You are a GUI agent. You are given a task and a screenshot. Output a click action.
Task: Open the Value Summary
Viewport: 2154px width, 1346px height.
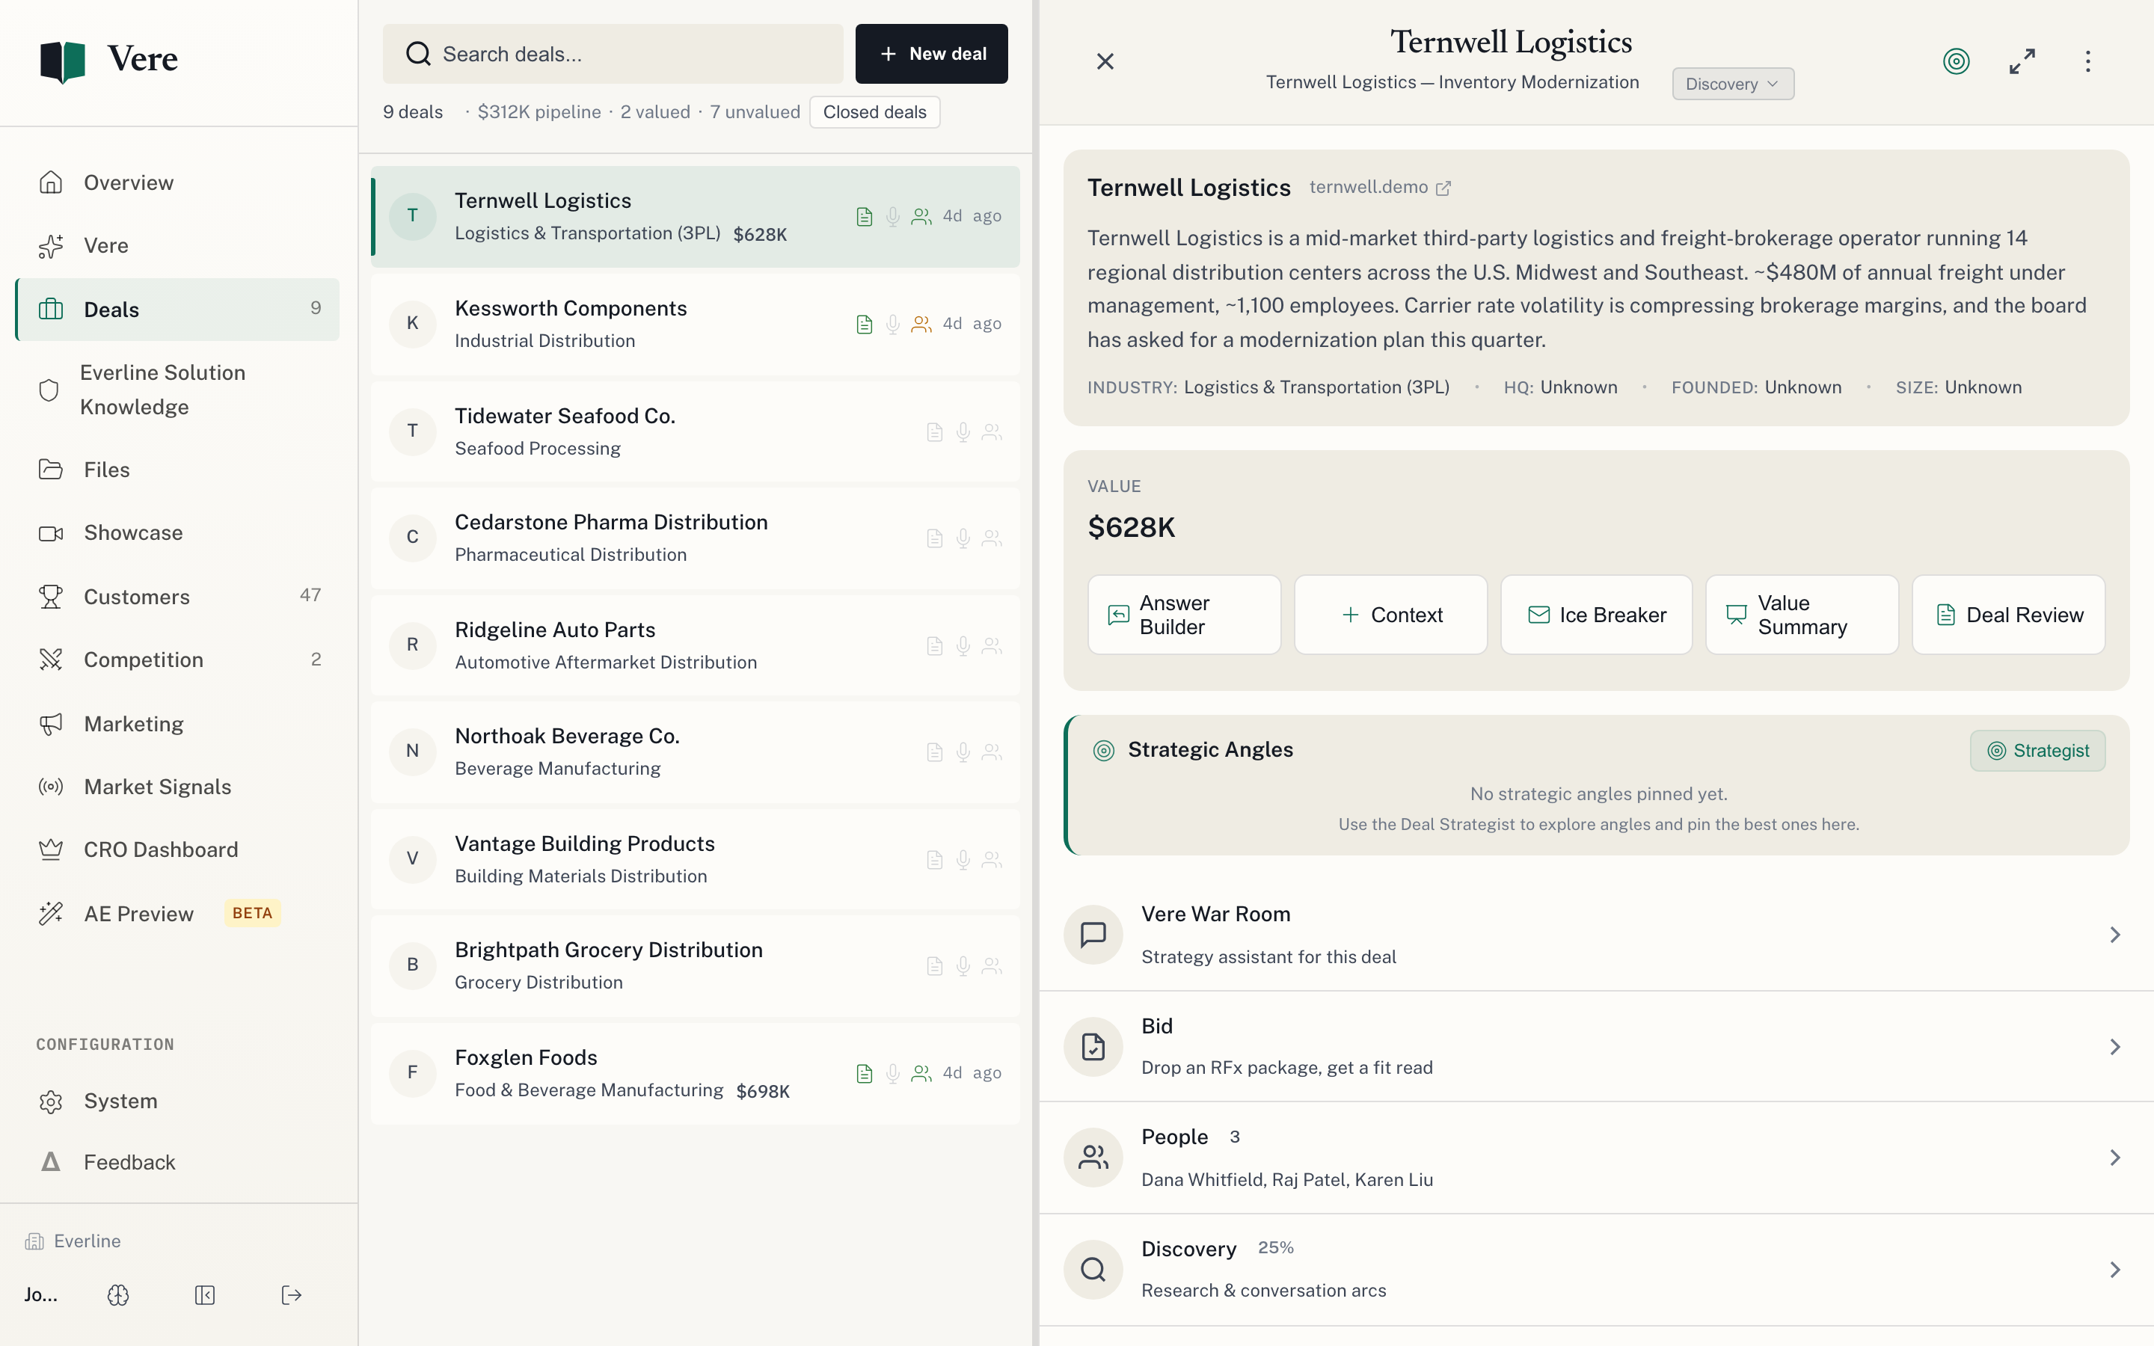pos(1802,615)
